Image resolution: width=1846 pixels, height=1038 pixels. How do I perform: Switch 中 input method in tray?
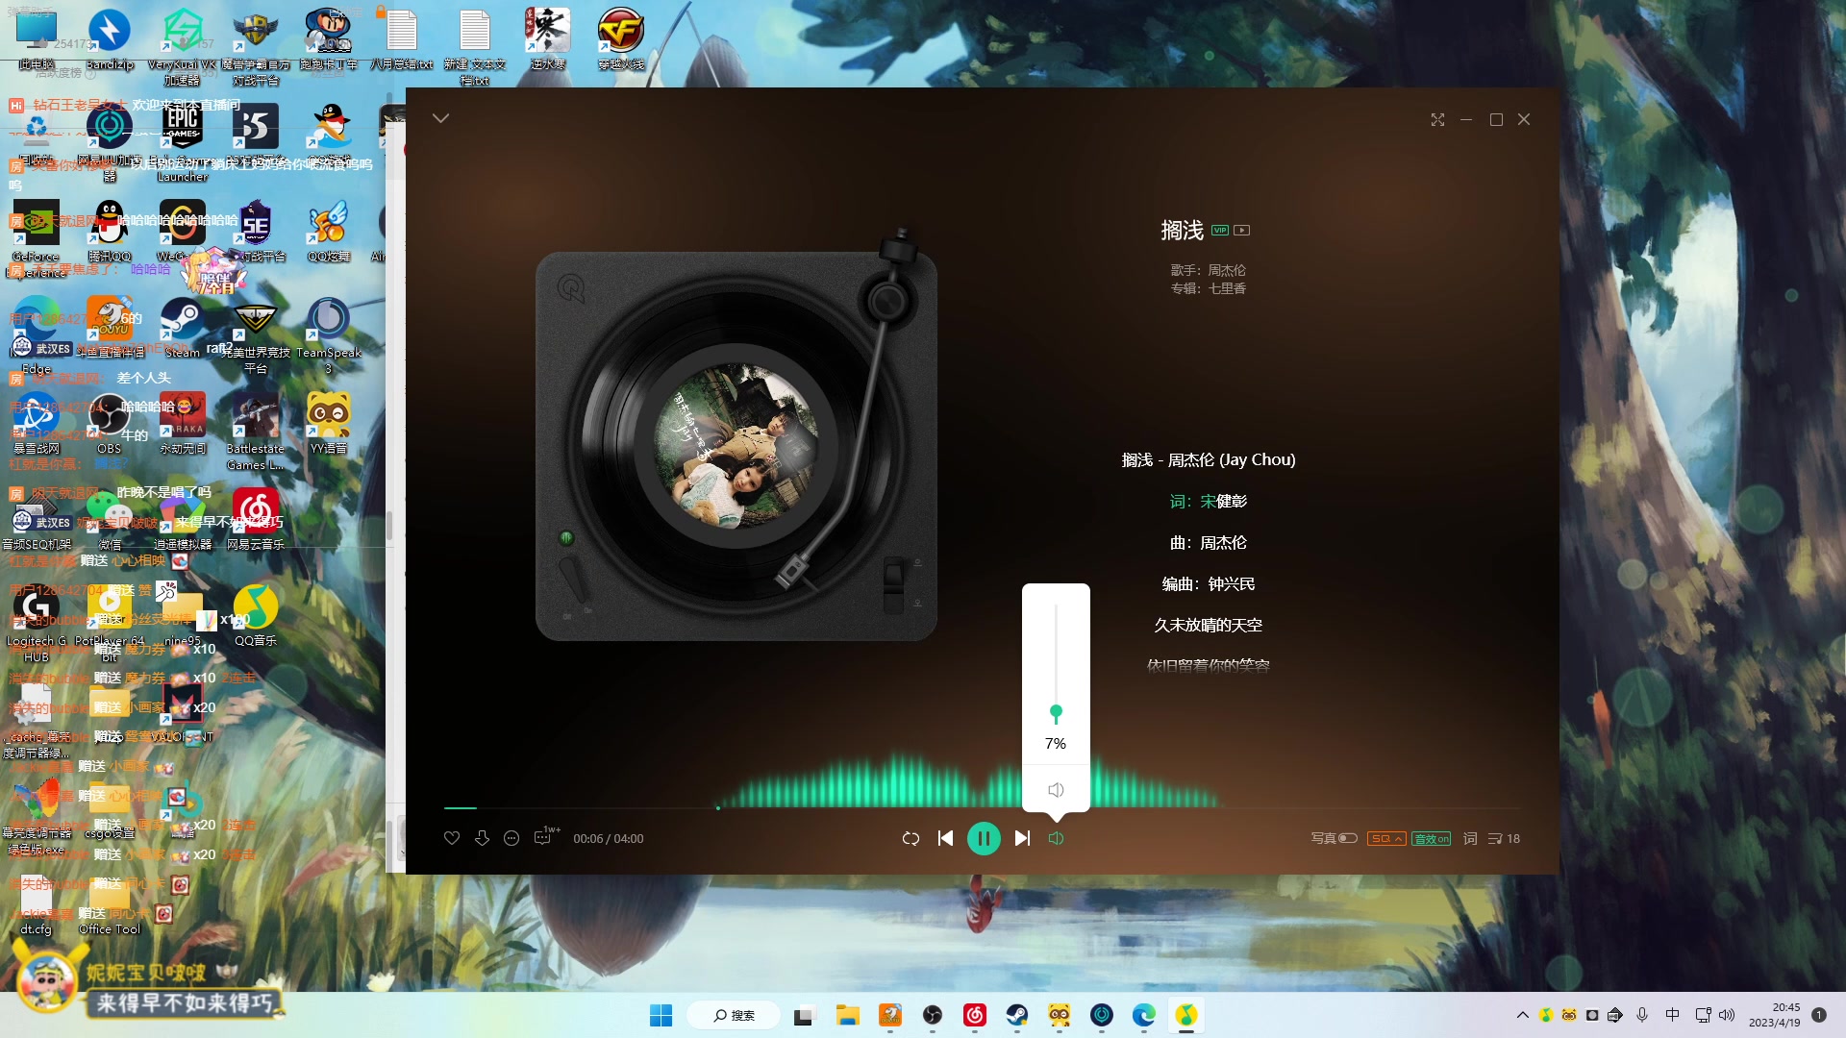click(1672, 1015)
